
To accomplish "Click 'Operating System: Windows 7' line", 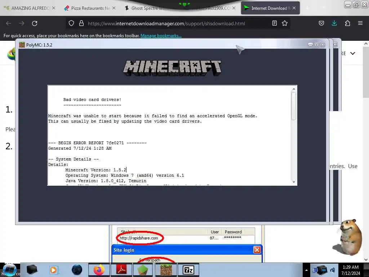I will point(125,175).
